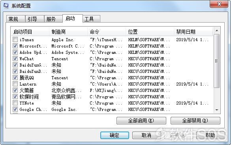
Task: Sort by the 位置 column header
Action: pyautogui.click(x=150, y=32)
